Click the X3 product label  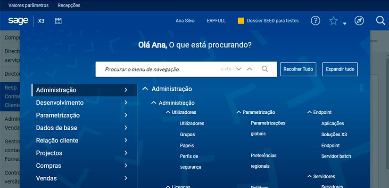click(41, 21)
